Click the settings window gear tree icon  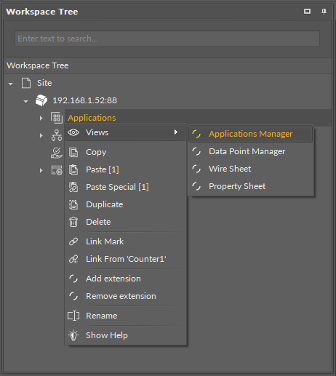click(57, 170)
